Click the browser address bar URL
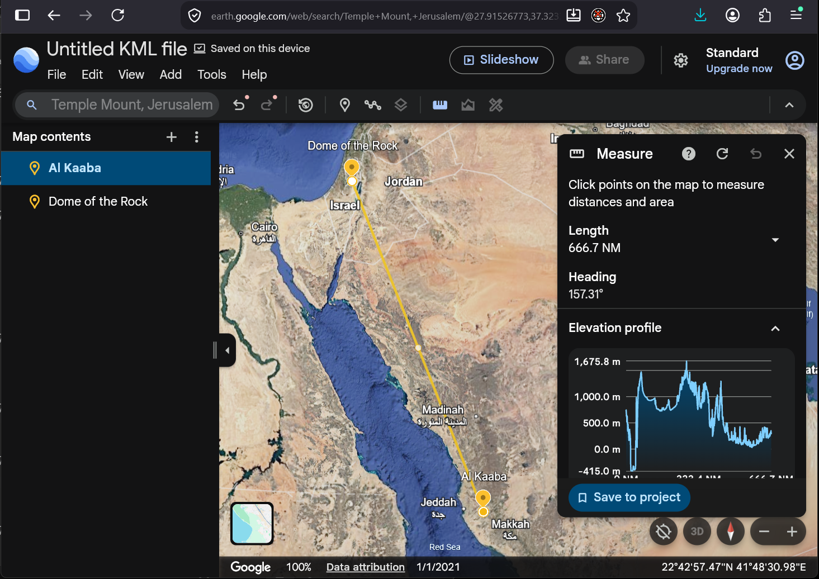The height and width of the screenshot is (579, 819). point(385,16)
